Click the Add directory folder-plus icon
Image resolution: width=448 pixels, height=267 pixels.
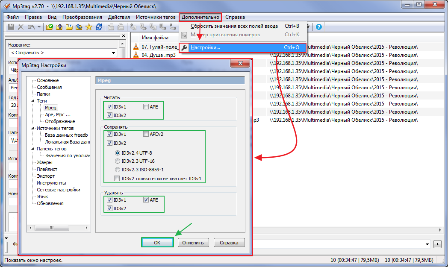[59, 27]
